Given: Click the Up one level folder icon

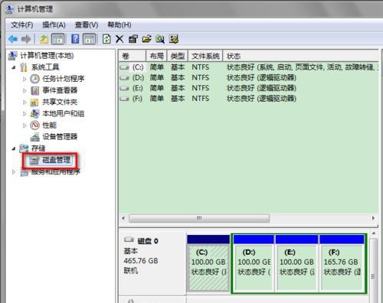Looking at the screenshot, I should click(44, 39).
